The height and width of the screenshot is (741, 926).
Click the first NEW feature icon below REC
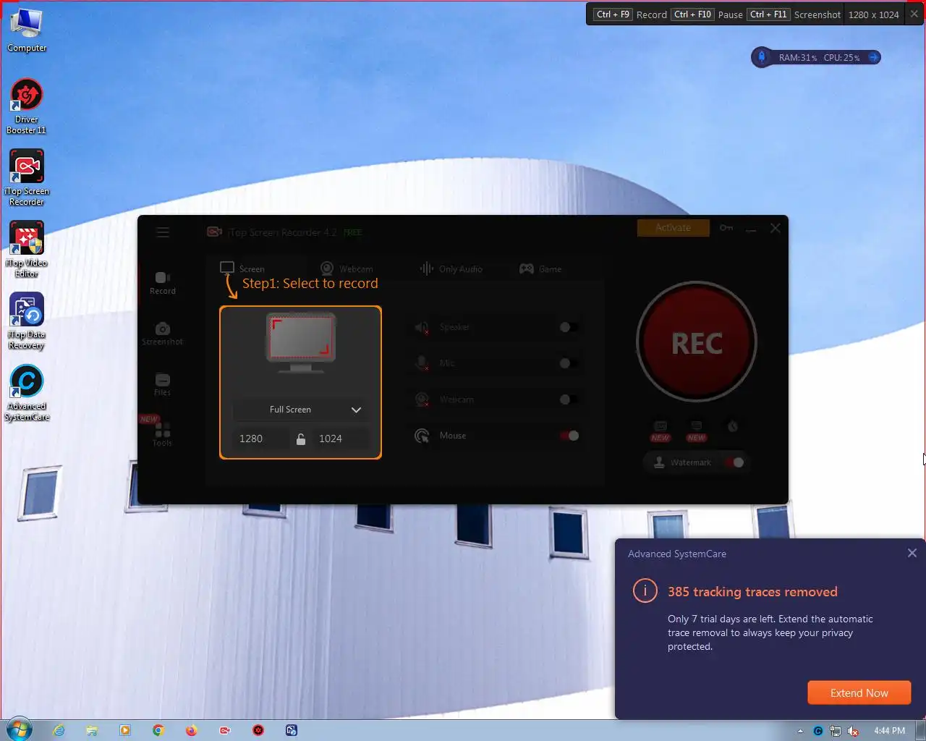coord(660,430)
